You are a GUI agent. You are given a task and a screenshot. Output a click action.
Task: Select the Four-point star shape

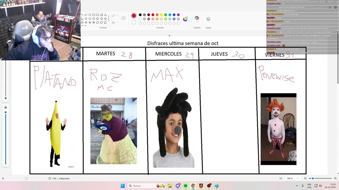coord(86,22)
